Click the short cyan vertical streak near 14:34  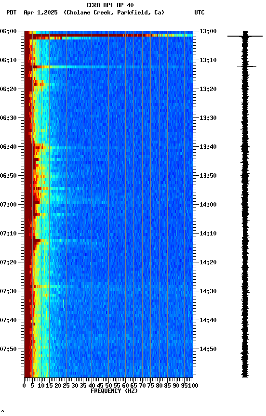[x=64, y=305]
